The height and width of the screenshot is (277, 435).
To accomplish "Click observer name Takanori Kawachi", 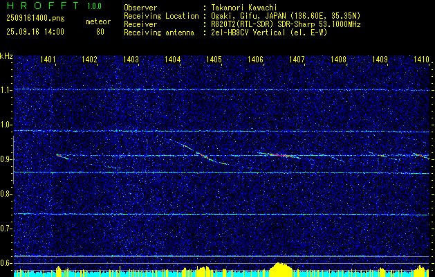I will tap(243, 8).
